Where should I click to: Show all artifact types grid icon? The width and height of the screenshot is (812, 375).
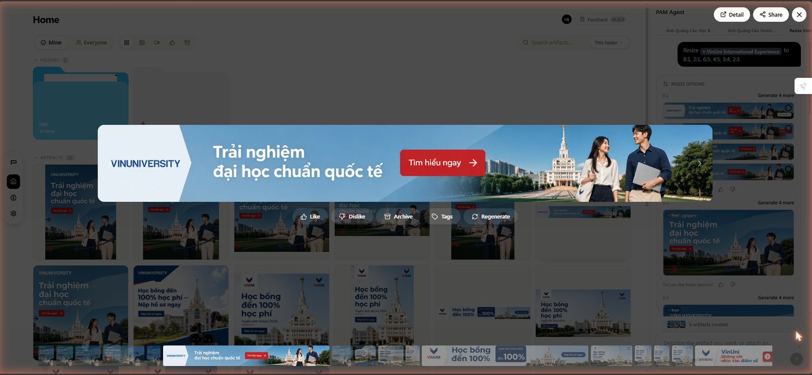click(x=127, y=42)
